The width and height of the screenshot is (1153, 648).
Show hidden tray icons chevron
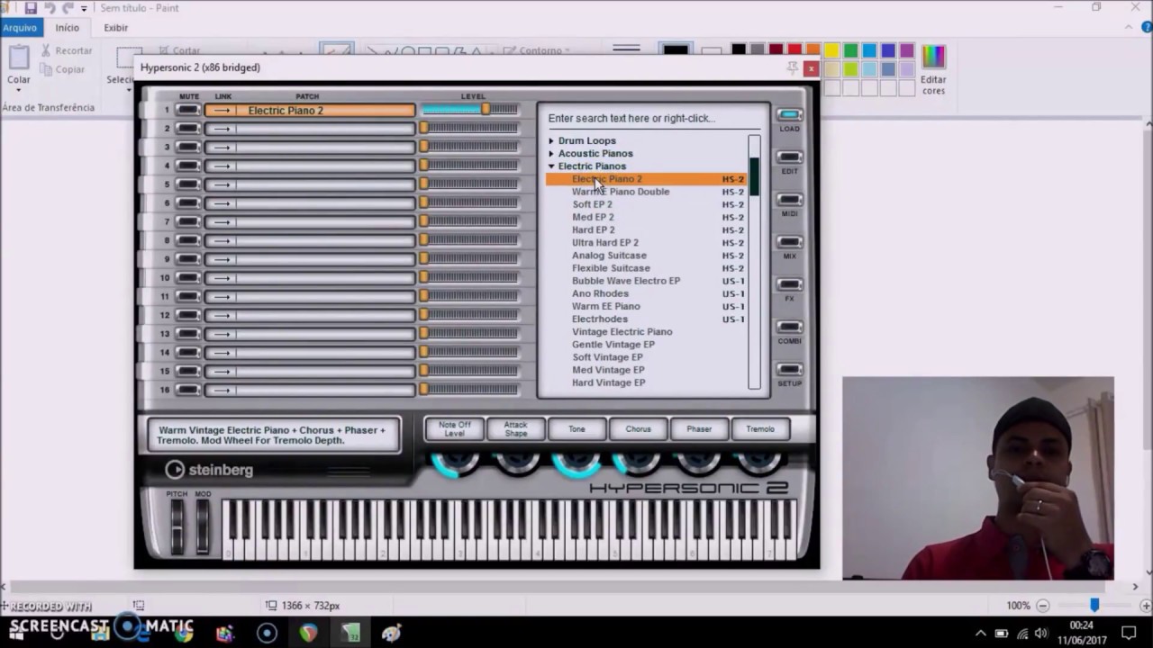pos(981,633)
